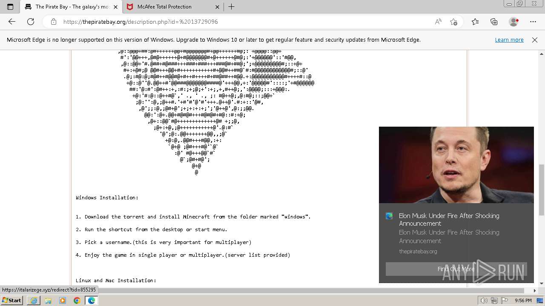View site information lock icon
Viewport: 545px width, 306px height.
(x=53, y=22)
